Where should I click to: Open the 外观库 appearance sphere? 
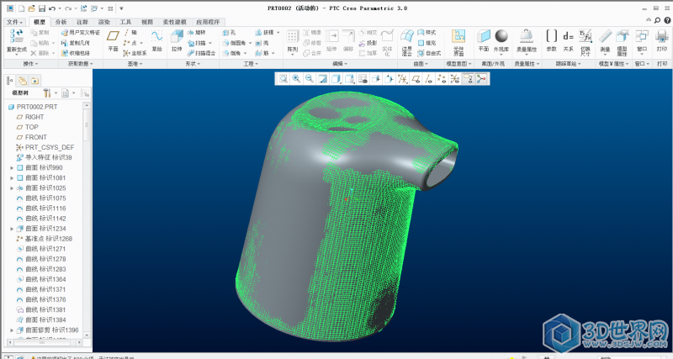tap(501, 40)
